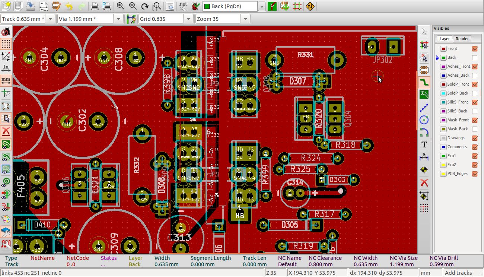Viewport: 484px width, 277px height.
Task: Select the Add layer alignment target tool
Action: 424,170
